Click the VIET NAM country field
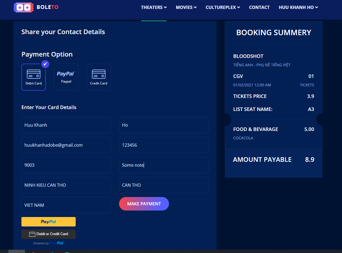The height and width of the screenshot is (253, 342). [66, 205]
